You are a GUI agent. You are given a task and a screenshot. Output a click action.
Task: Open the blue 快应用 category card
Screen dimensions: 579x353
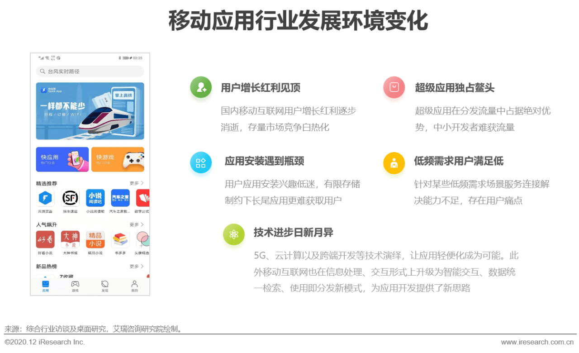coord(62,159)
